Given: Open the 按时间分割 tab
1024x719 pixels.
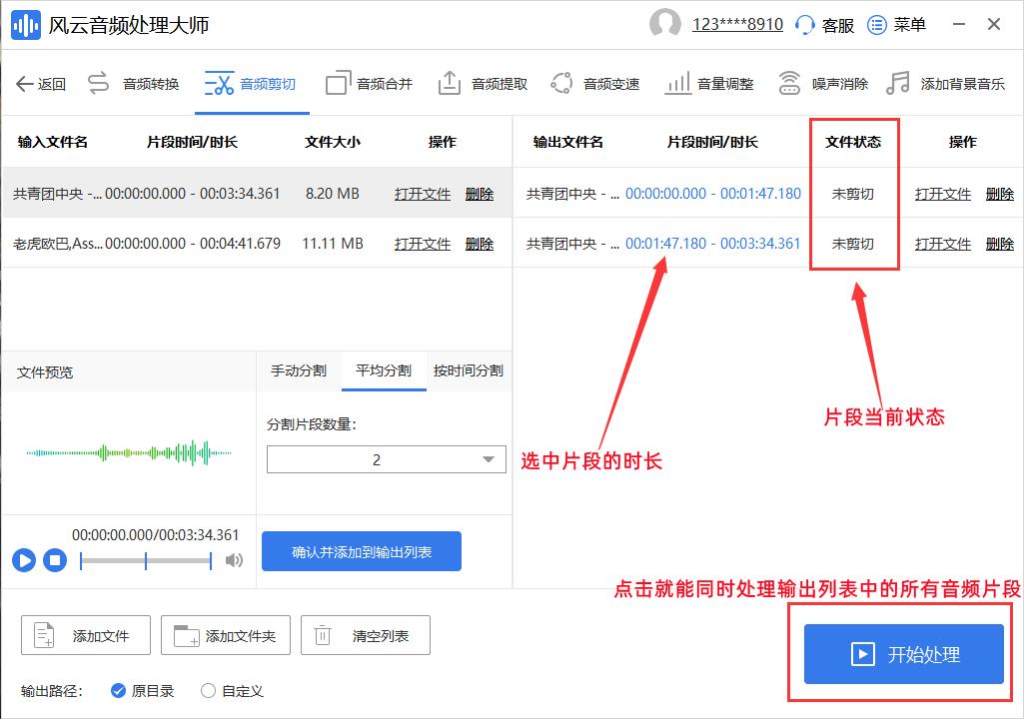Looking at the screenshot, I should point(467,368).
